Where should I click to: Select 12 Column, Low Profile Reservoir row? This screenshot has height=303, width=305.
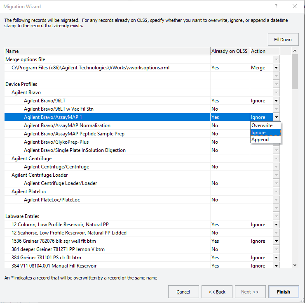coord(142,225)
